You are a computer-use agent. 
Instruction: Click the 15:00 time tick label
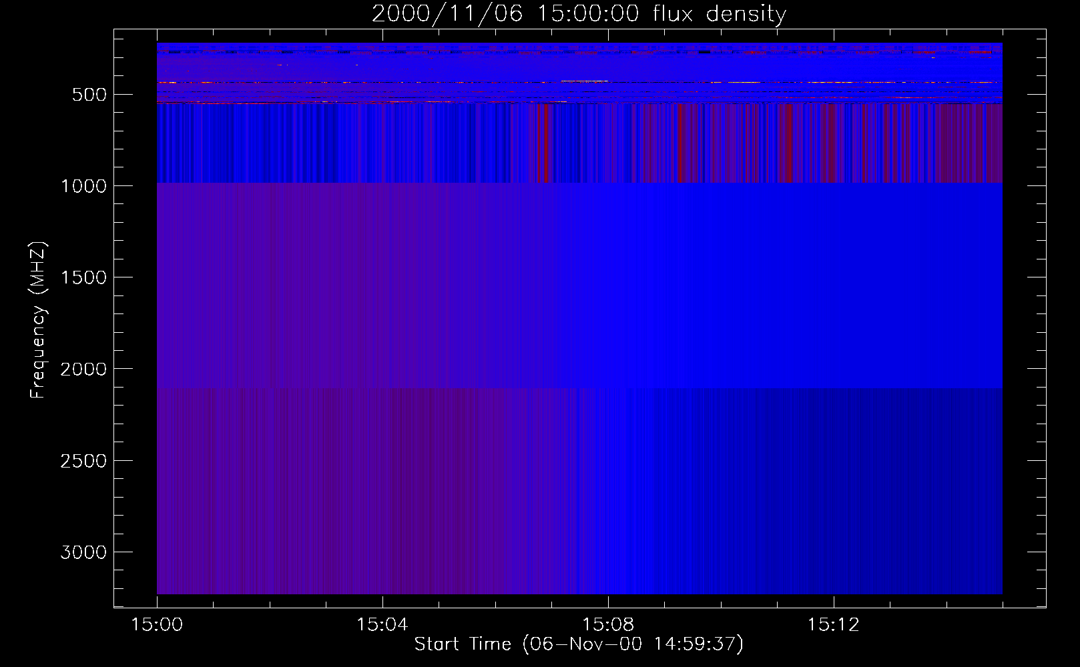click(157, 625)
